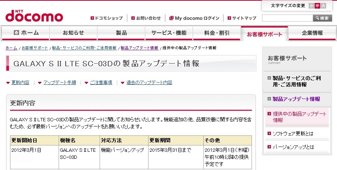The height and width of the screenshot is (170, 337).
Task: Click the down triangle beside 更新内容 link
Action: tap(8, 83)
